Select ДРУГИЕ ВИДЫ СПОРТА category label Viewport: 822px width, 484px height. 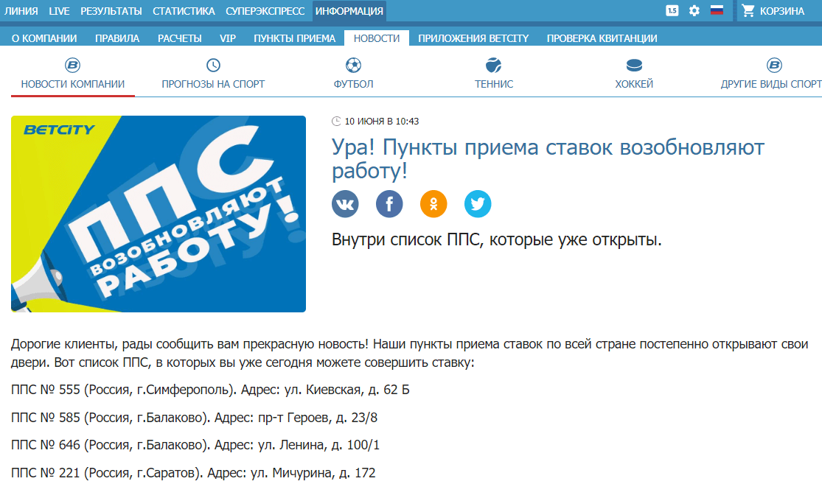point(771,84)
